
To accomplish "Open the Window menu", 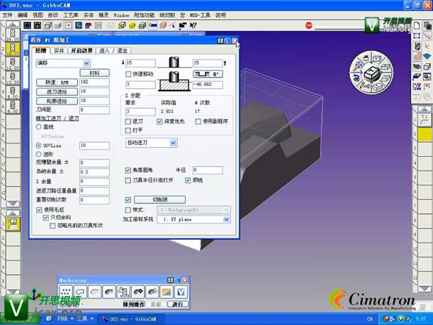I will click(x=121, y=15).
